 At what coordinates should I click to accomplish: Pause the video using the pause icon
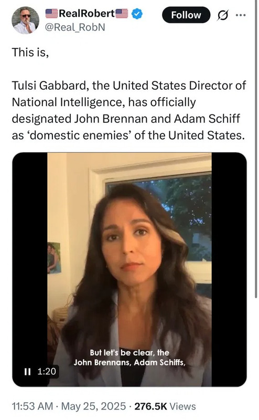point(27,372)
